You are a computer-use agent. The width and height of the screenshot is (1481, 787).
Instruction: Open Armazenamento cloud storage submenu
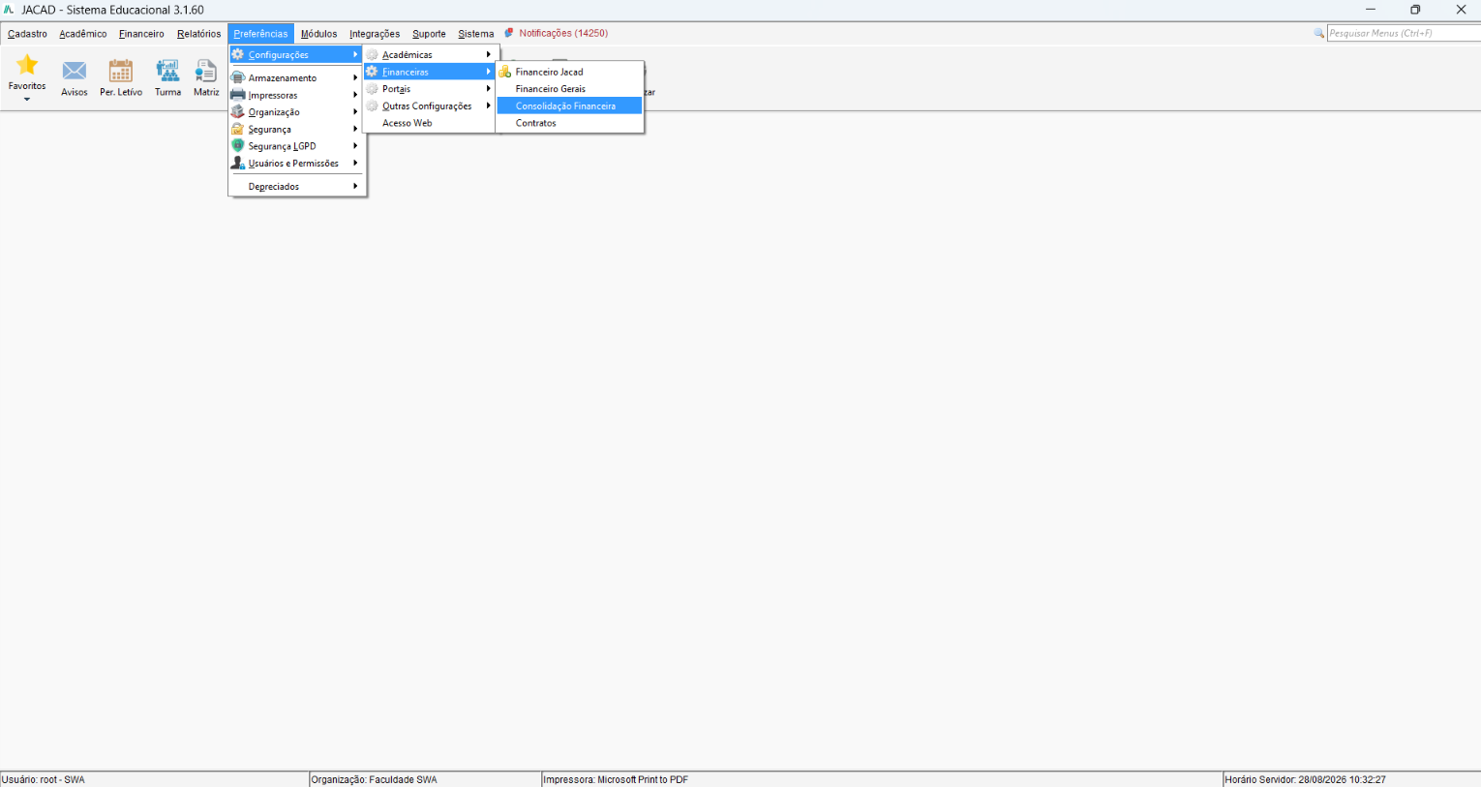[295, 78]
